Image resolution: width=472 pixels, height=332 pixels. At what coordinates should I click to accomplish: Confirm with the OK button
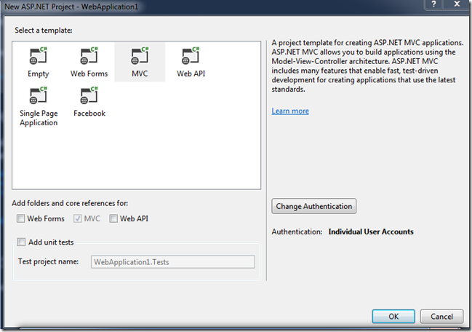tap(393, 316)
